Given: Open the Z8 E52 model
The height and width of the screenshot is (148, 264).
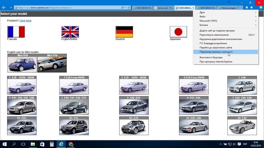Looking at the screenshot, I should coord(242,126).
